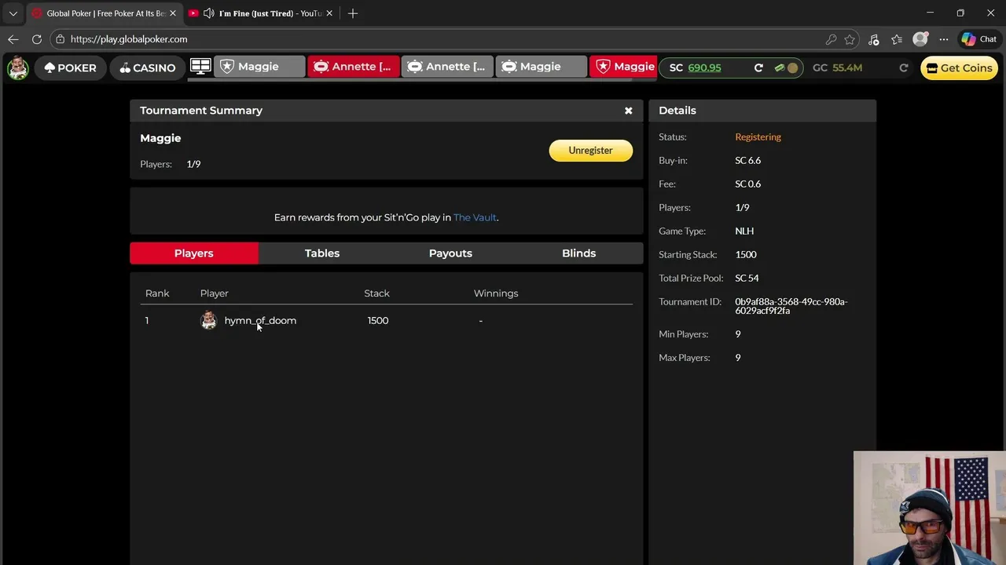
Task: Open a new browser tab
Action: pos(353,13)
